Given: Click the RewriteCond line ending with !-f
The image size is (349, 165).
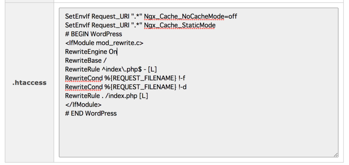Looking at the screenshot, I should pyautogui.click(x=125, y=78).
